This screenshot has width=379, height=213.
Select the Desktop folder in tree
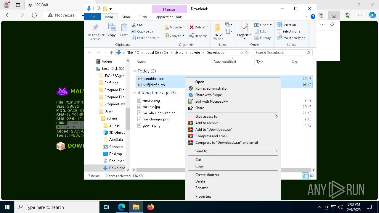tap(115, 154)
